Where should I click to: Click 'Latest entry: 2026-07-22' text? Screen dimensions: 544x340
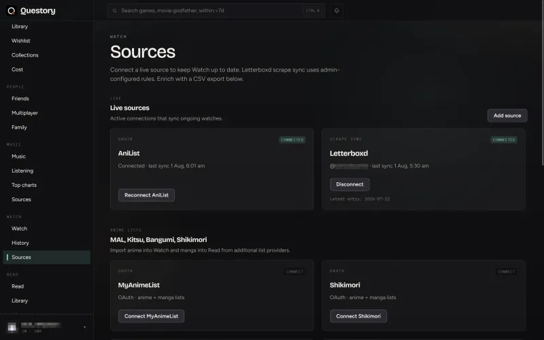[x=360, y=199]
